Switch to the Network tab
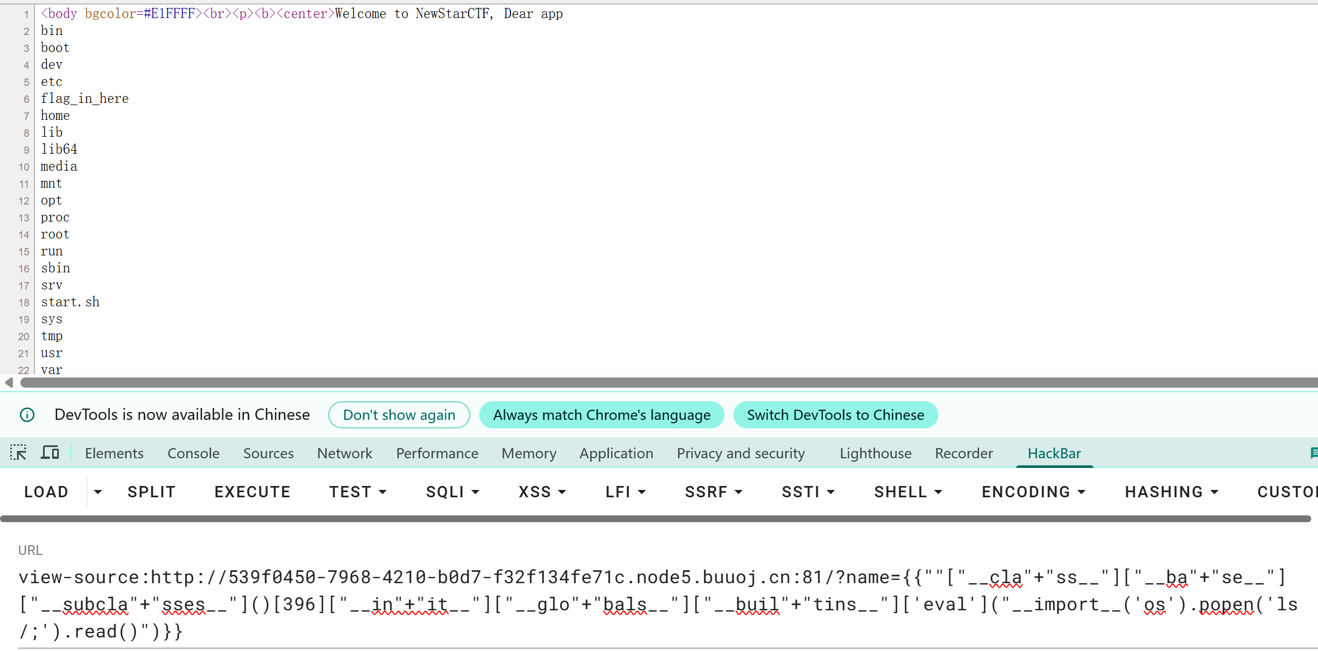This screenshot has height=651, width=1318. pos(344,453)
